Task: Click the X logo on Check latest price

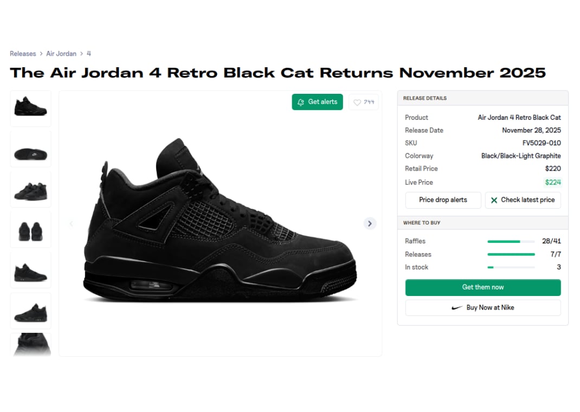Action: [x=494, y=200]
